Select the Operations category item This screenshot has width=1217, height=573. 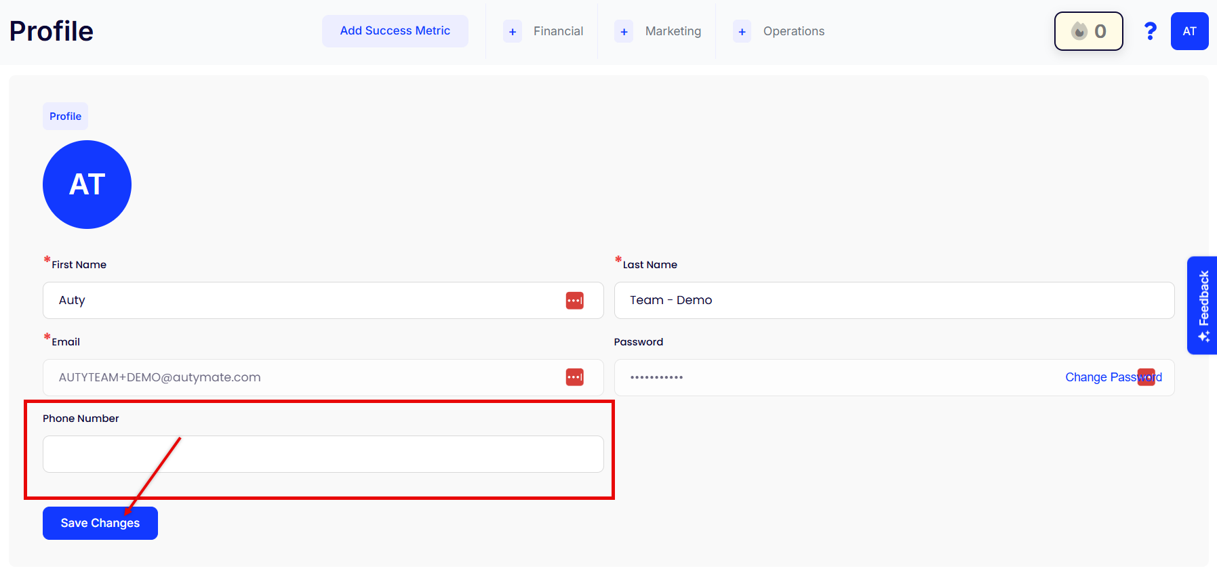tap(793, 31)
